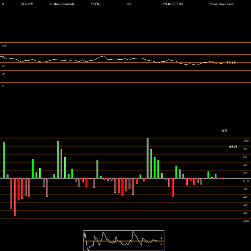Click the 20 label on MR axis
This screenshot has height=251, width=251.
[245, 173]
